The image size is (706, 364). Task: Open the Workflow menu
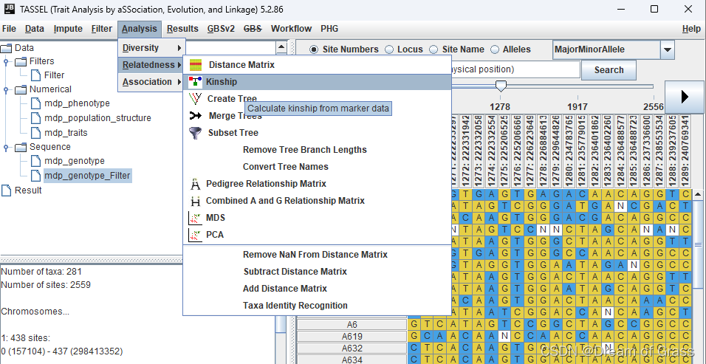(291, 29)
